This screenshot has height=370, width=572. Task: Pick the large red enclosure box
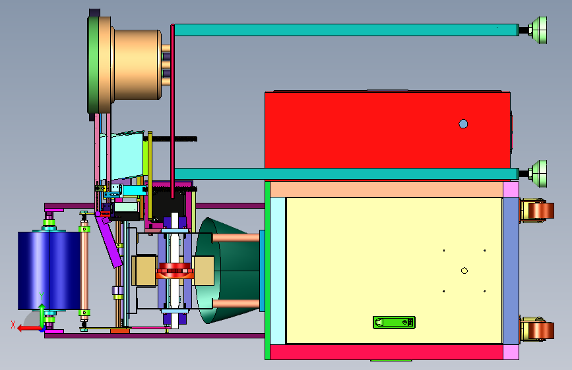pos(387,130)
